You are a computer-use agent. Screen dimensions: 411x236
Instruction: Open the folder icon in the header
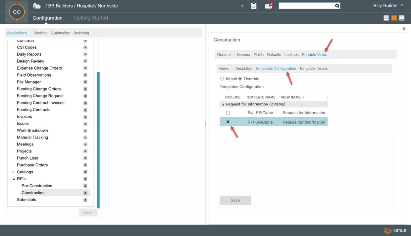click(37, 6)
